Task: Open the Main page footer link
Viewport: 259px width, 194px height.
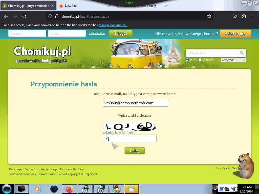Action: coord(15,169)
